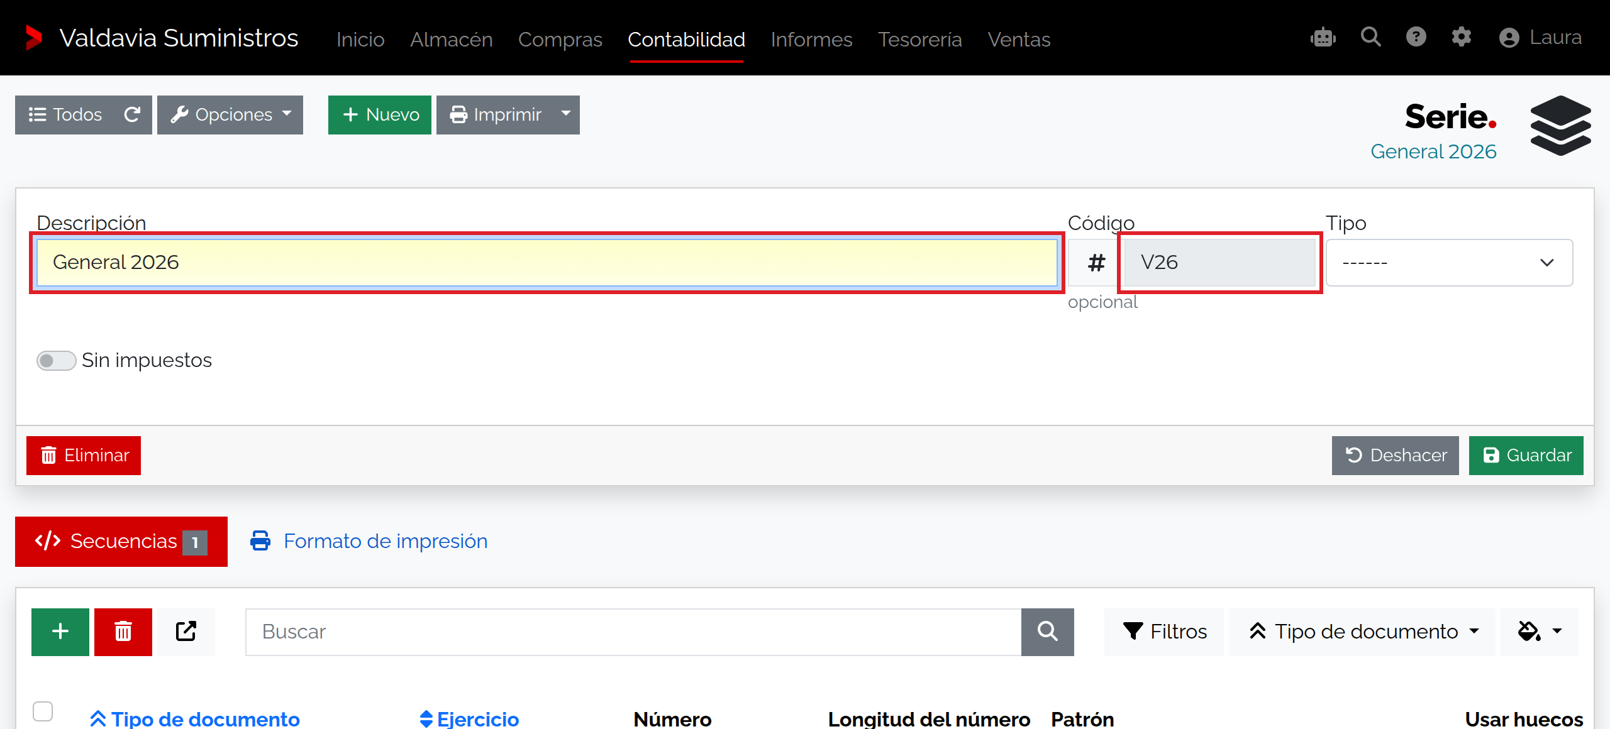Open the Tipo select dropdown

pyautogui.click(x=1449, y=262)
